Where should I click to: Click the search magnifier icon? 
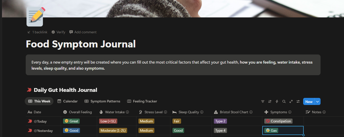(284, 101)
